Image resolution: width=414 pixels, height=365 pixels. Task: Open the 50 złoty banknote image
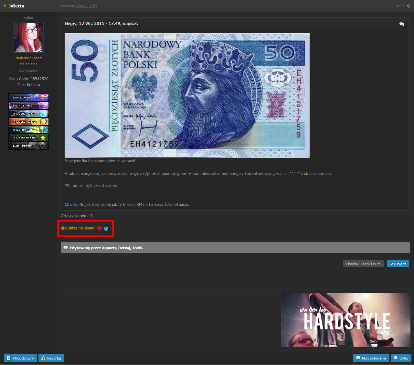click(187, 96)
